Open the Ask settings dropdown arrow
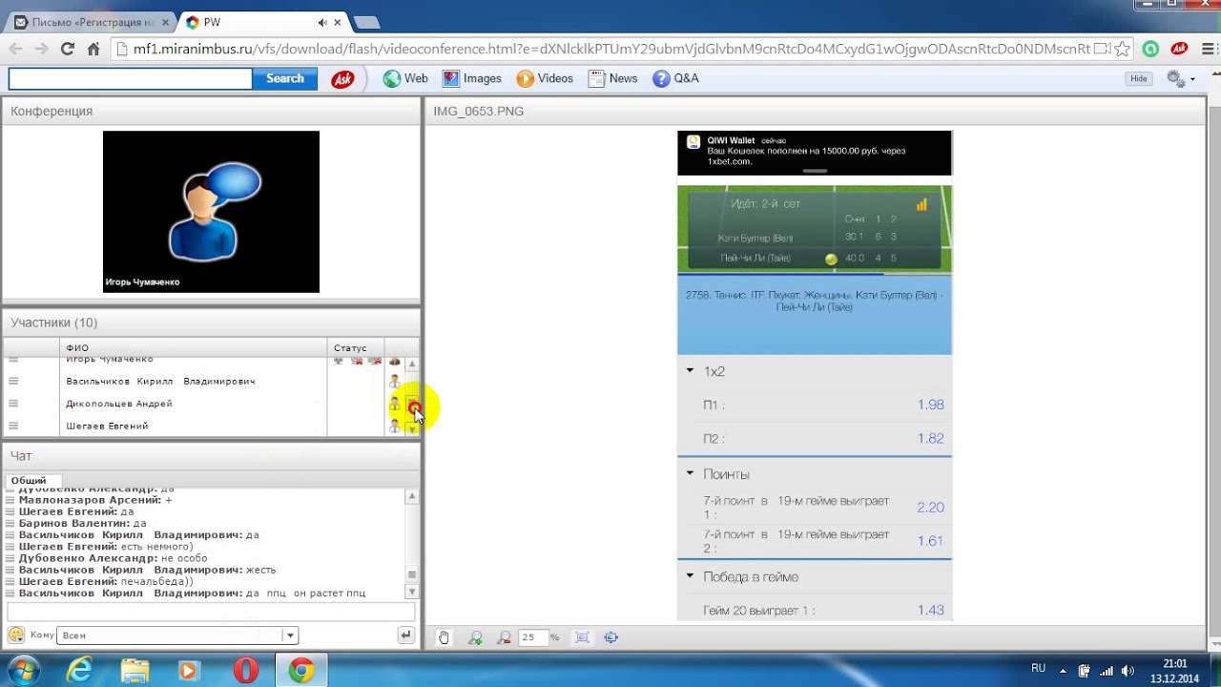This screenshot has height=687, width=1221. 1192,81
